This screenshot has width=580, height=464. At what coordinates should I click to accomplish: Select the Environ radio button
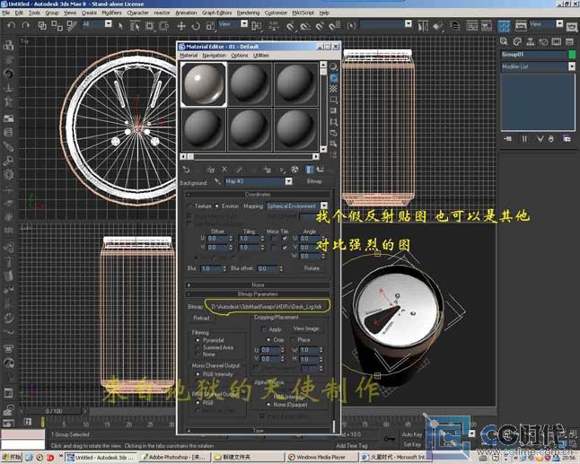coord(216,206)
